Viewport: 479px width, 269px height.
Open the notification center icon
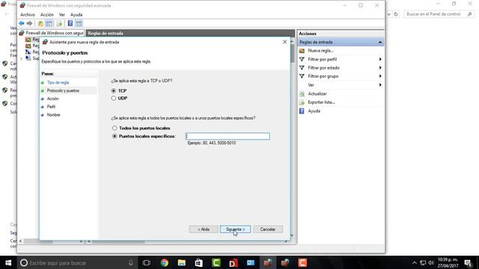[x=468, y=262]
